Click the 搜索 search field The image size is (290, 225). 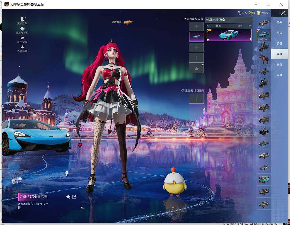[x=217, y=26]
